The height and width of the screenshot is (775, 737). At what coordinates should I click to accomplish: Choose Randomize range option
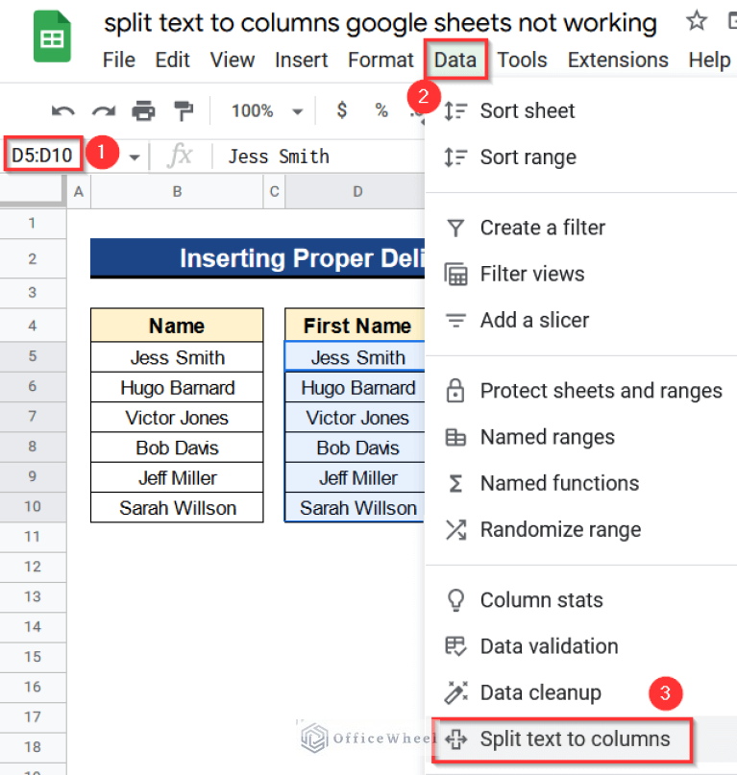pos(561,529)
